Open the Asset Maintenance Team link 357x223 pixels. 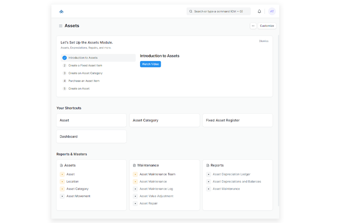click(157, 175)
